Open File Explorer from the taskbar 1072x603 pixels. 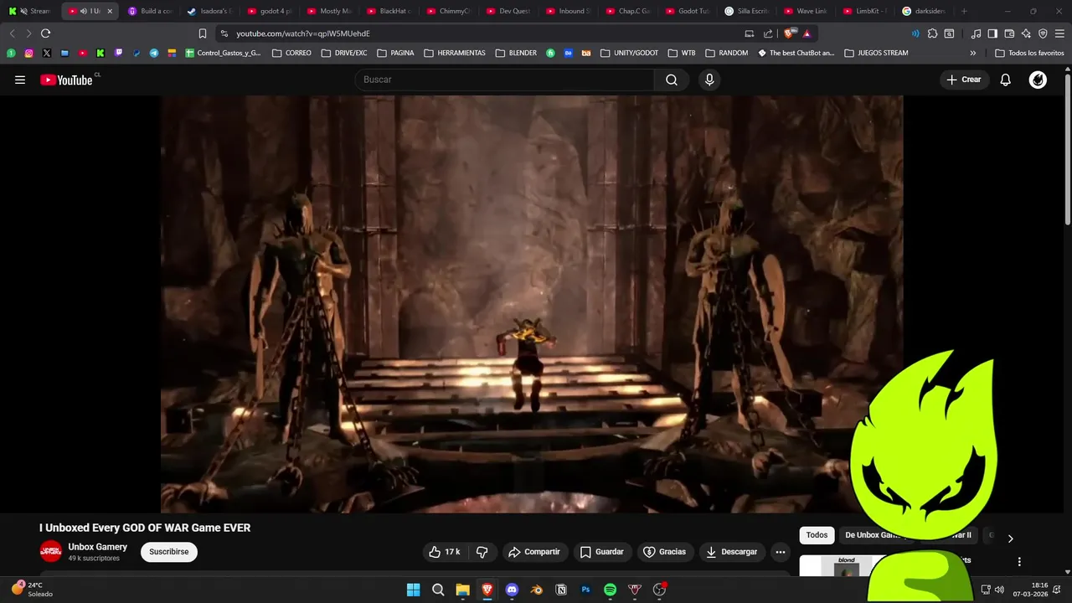tap(462, 590)
